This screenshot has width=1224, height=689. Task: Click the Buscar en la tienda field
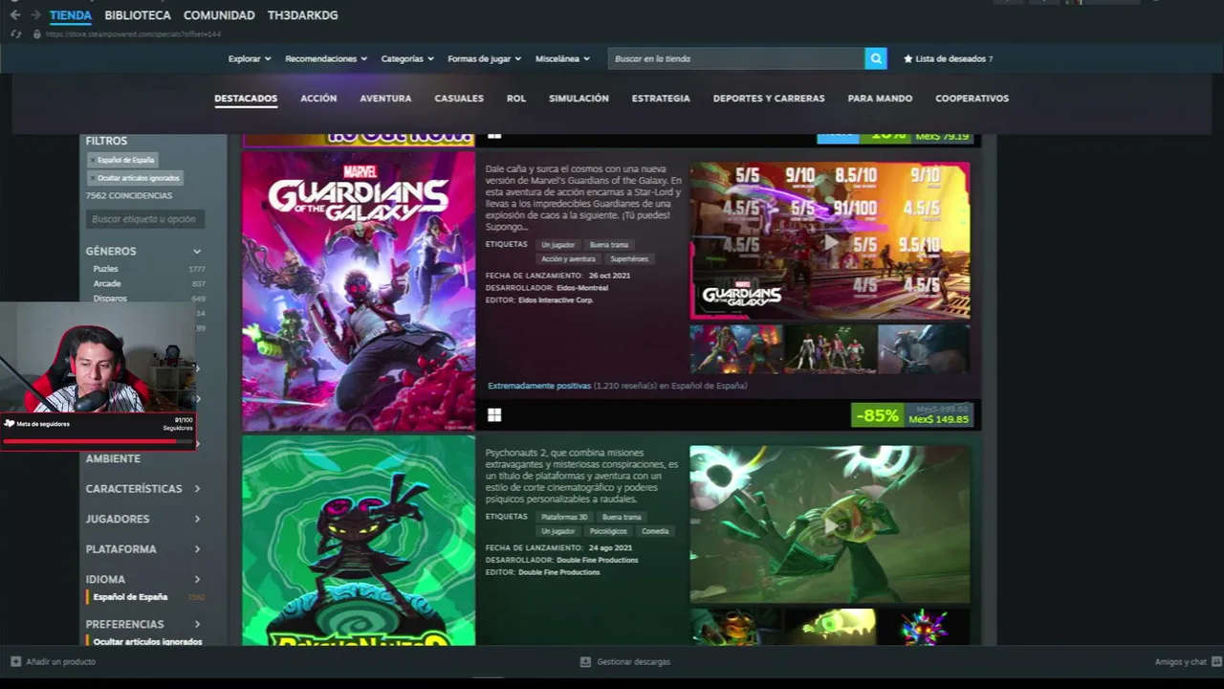(x=736, y=58)
